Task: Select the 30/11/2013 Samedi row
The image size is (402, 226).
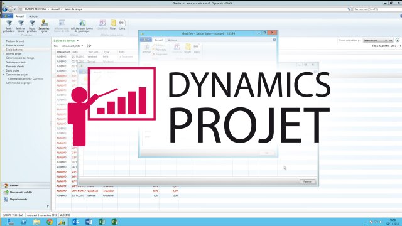Action: point(117,196)
